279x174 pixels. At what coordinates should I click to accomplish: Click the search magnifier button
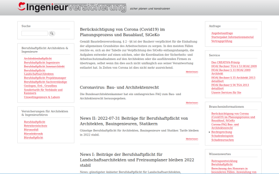(52, 33)
